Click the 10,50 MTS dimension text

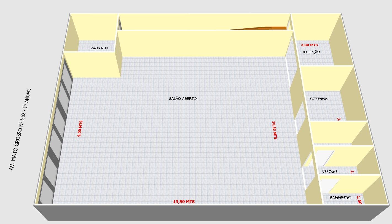(274, 130)
